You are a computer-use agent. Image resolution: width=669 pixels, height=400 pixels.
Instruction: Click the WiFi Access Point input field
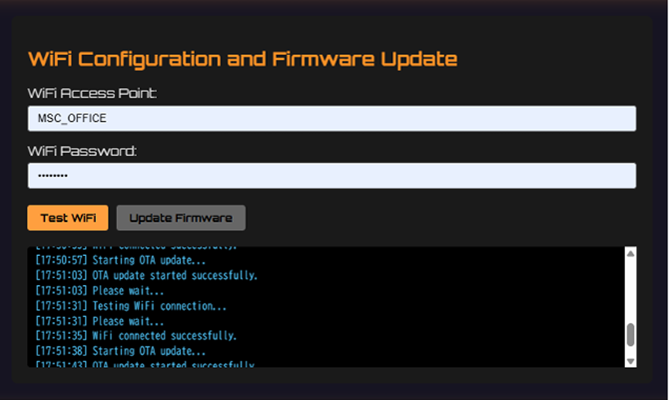(x=331, y=119)
